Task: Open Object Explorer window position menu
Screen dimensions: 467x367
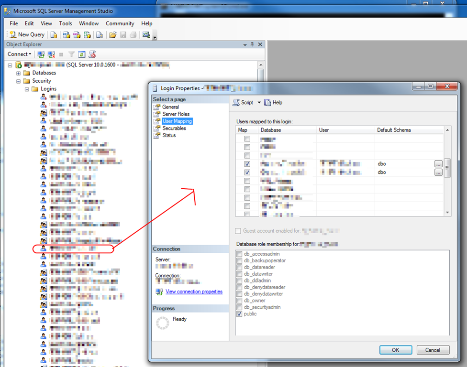Action: pos(245,44)
